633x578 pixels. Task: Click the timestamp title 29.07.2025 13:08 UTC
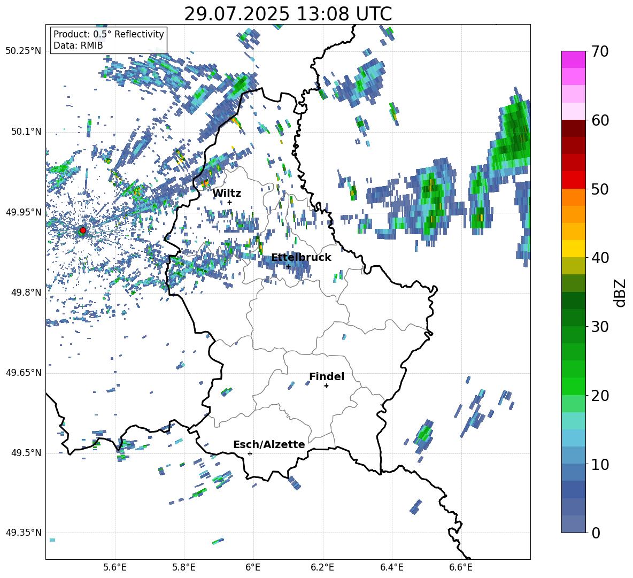coord(288,14)
